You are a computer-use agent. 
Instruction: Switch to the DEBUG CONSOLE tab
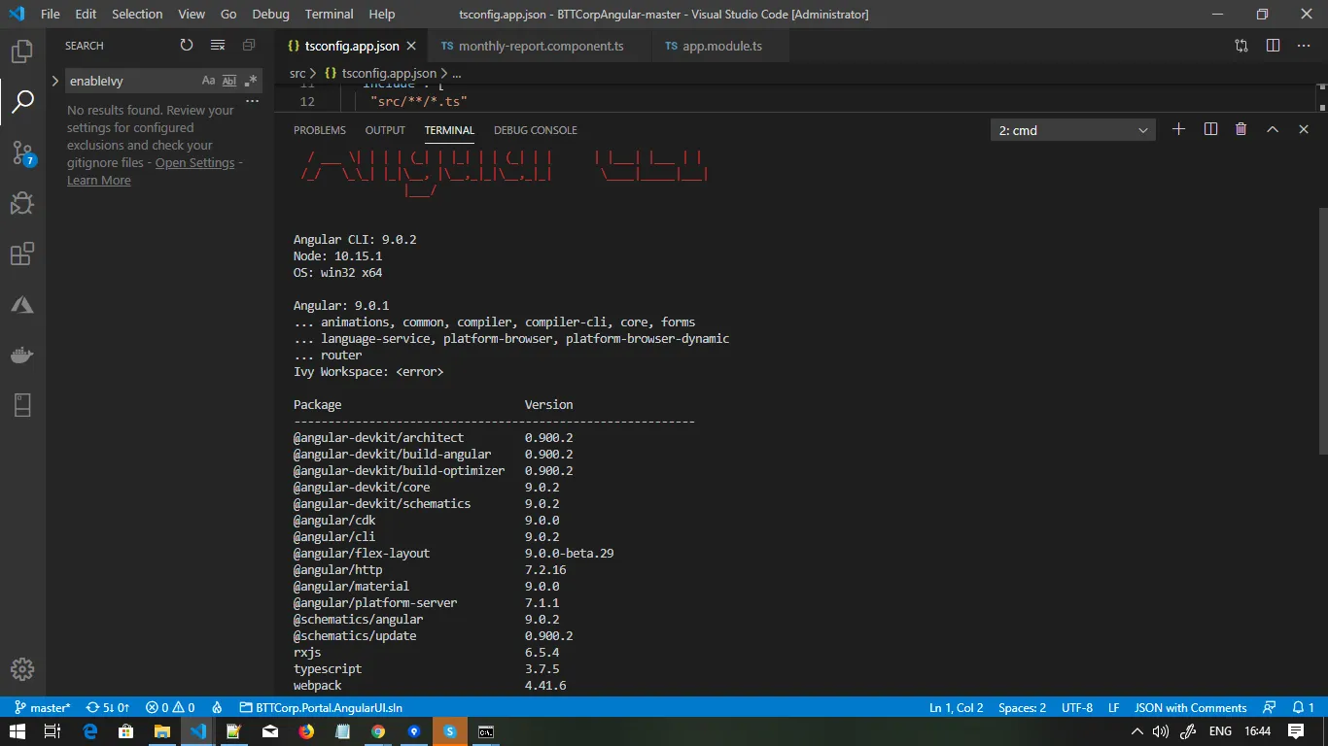[x=536, y=130]
